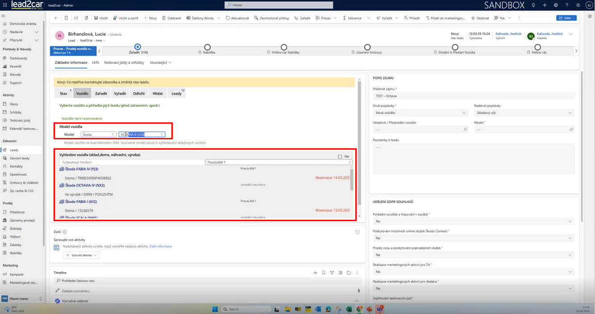Refresh the Timeline with its refresh icon

pyautogui.click(x=349, y=272)
